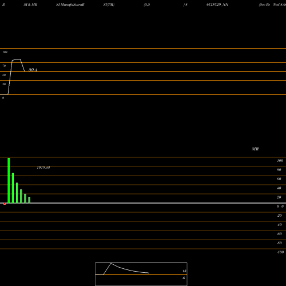
Task: Click the 30 label on RSI axis
Action: [4, 84]
